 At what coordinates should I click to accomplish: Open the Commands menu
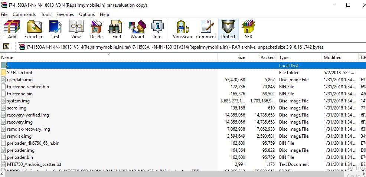[x=24, y=14]
